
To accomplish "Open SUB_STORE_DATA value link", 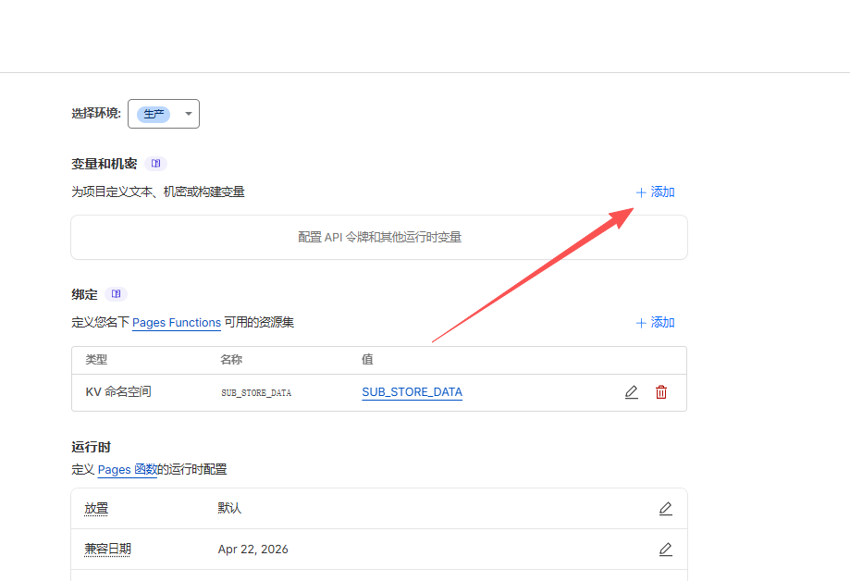I will (412, 391).
